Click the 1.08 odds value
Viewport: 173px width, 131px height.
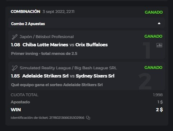click(x=15, y=45)
